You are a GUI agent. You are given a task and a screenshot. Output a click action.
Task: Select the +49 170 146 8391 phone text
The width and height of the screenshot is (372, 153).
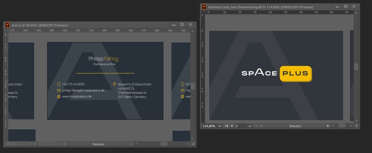coord(73,84)
